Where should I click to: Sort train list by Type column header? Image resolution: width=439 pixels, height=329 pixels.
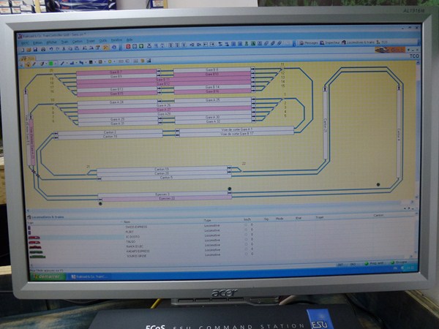tap(208, 221)
